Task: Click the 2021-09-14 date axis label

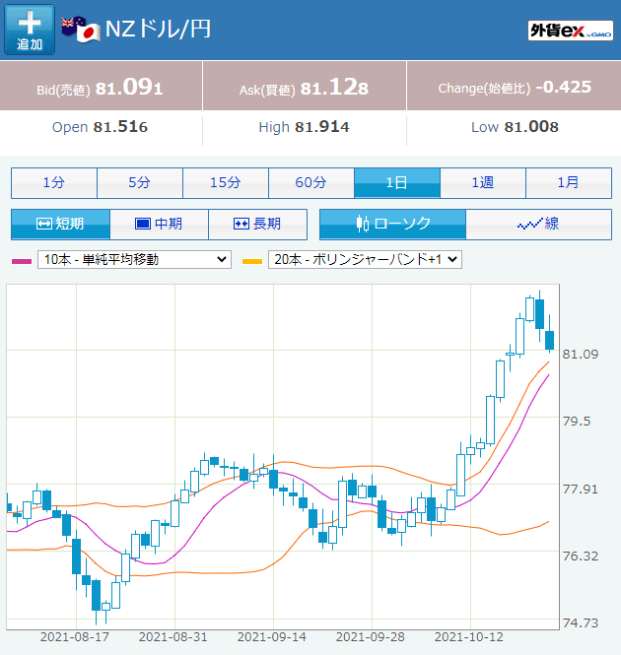Action: (x=272, y=637)
